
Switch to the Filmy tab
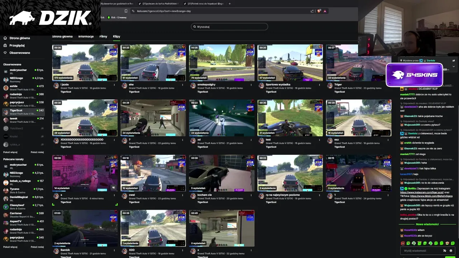tap(103, 37)
